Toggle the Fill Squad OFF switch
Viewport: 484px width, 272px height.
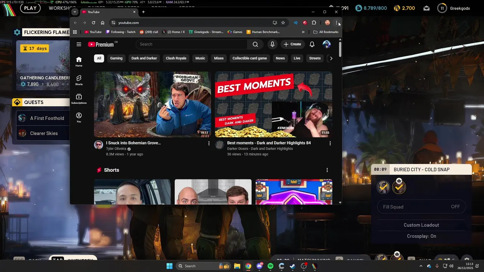click(421, 207)
